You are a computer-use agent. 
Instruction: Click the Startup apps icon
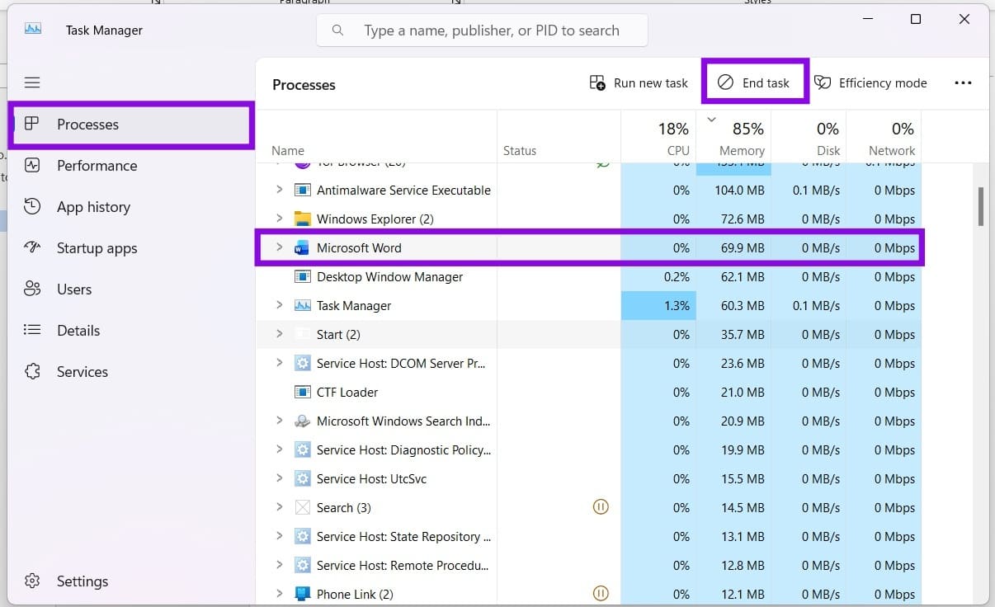click(32, 247)
